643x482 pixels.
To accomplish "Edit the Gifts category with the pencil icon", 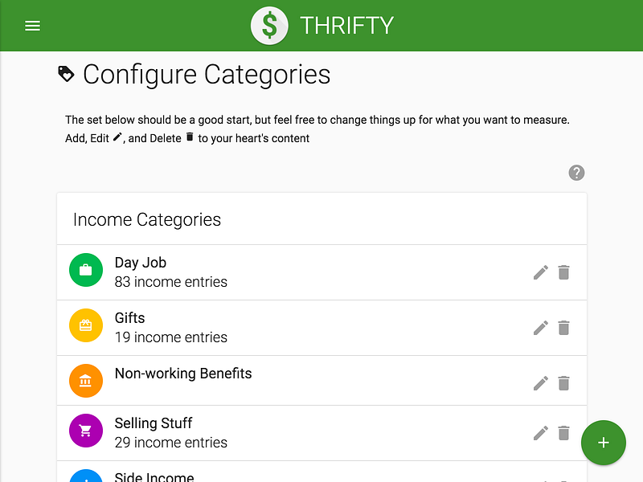I will 540,328.
